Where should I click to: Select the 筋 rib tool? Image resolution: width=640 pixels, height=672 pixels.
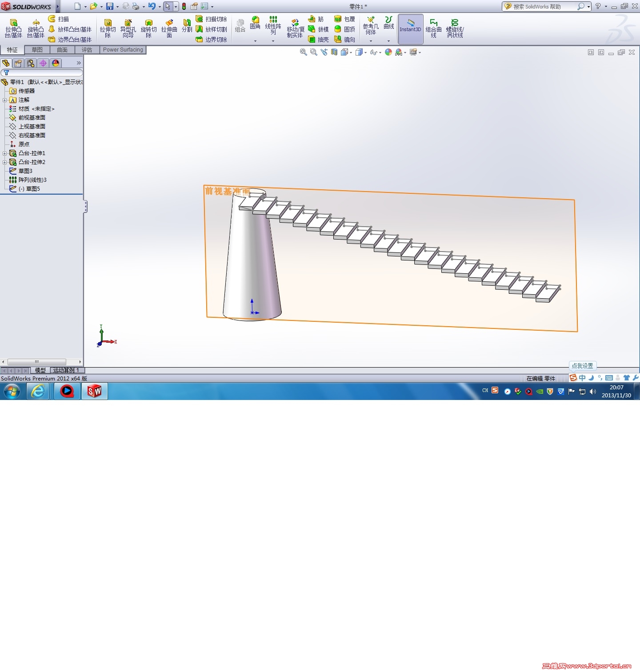[x=316, y=19]
